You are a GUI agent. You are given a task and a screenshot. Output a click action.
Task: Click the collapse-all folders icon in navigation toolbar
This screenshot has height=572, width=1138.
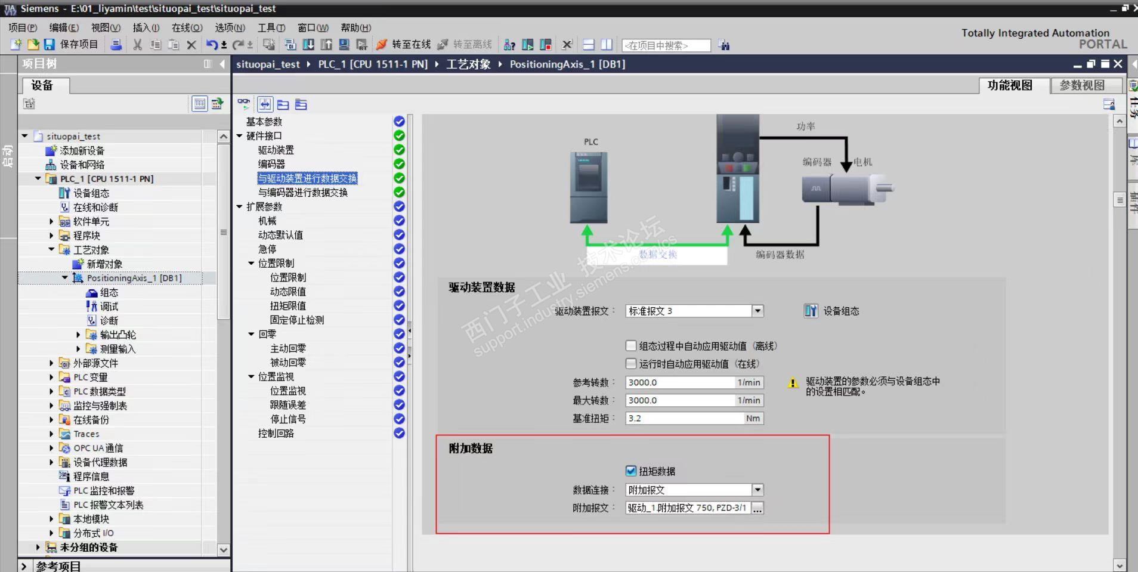point(283,104)
